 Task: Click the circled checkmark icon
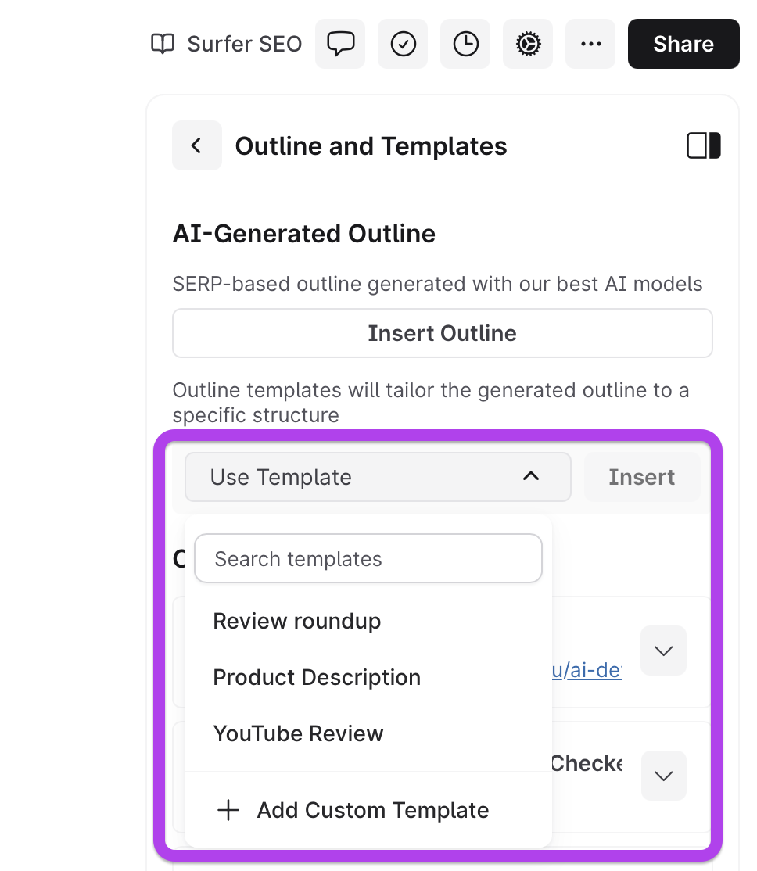coord(403,44)
